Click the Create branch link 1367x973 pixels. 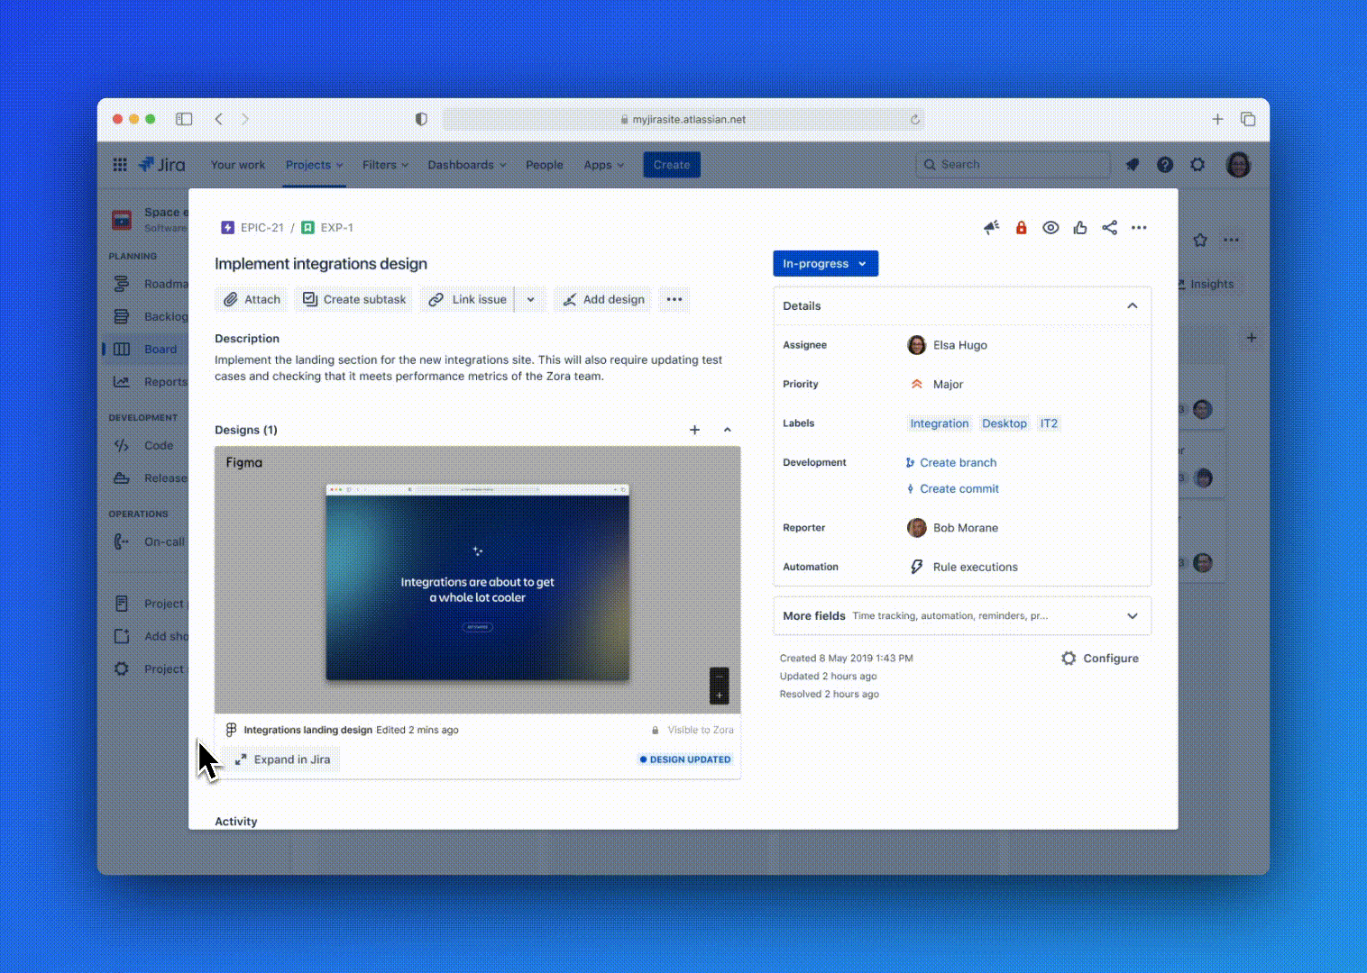coord(958,463)
